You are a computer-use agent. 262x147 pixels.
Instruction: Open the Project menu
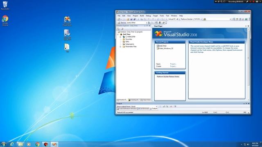pos(136,16)
